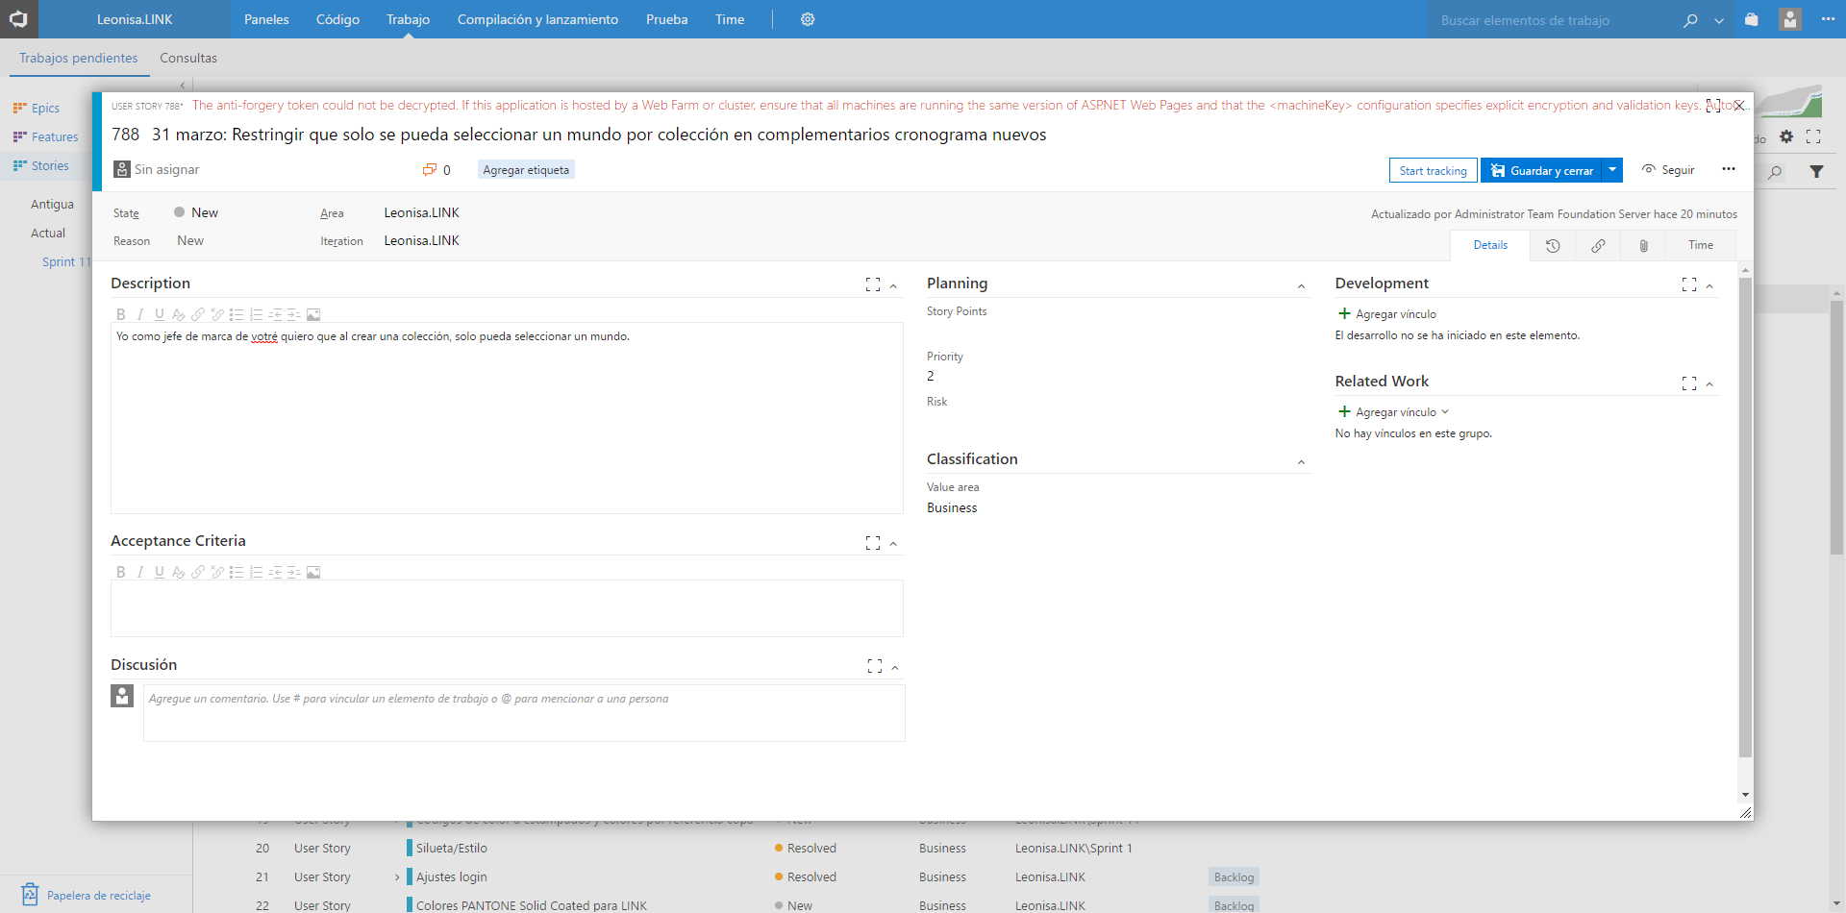Open the search options dropdown chevron
The width and height of the screenshot is (1846, 913).
click(1719, 20)
